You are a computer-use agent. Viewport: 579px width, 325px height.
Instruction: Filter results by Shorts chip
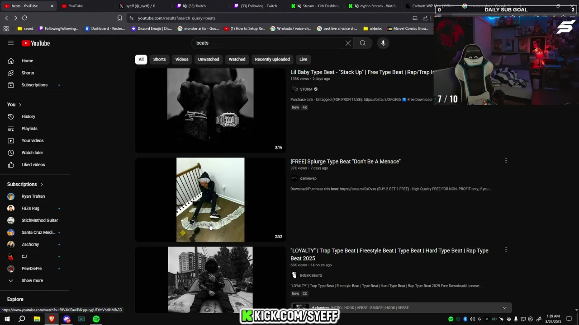tap(159, 59)
